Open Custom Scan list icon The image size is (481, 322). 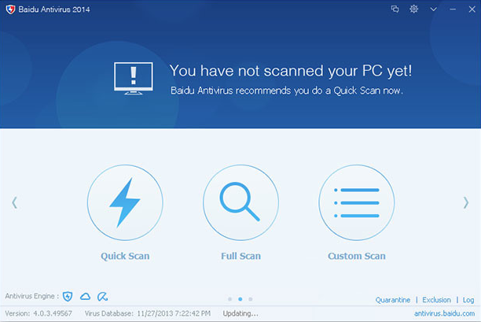[357, 203]
